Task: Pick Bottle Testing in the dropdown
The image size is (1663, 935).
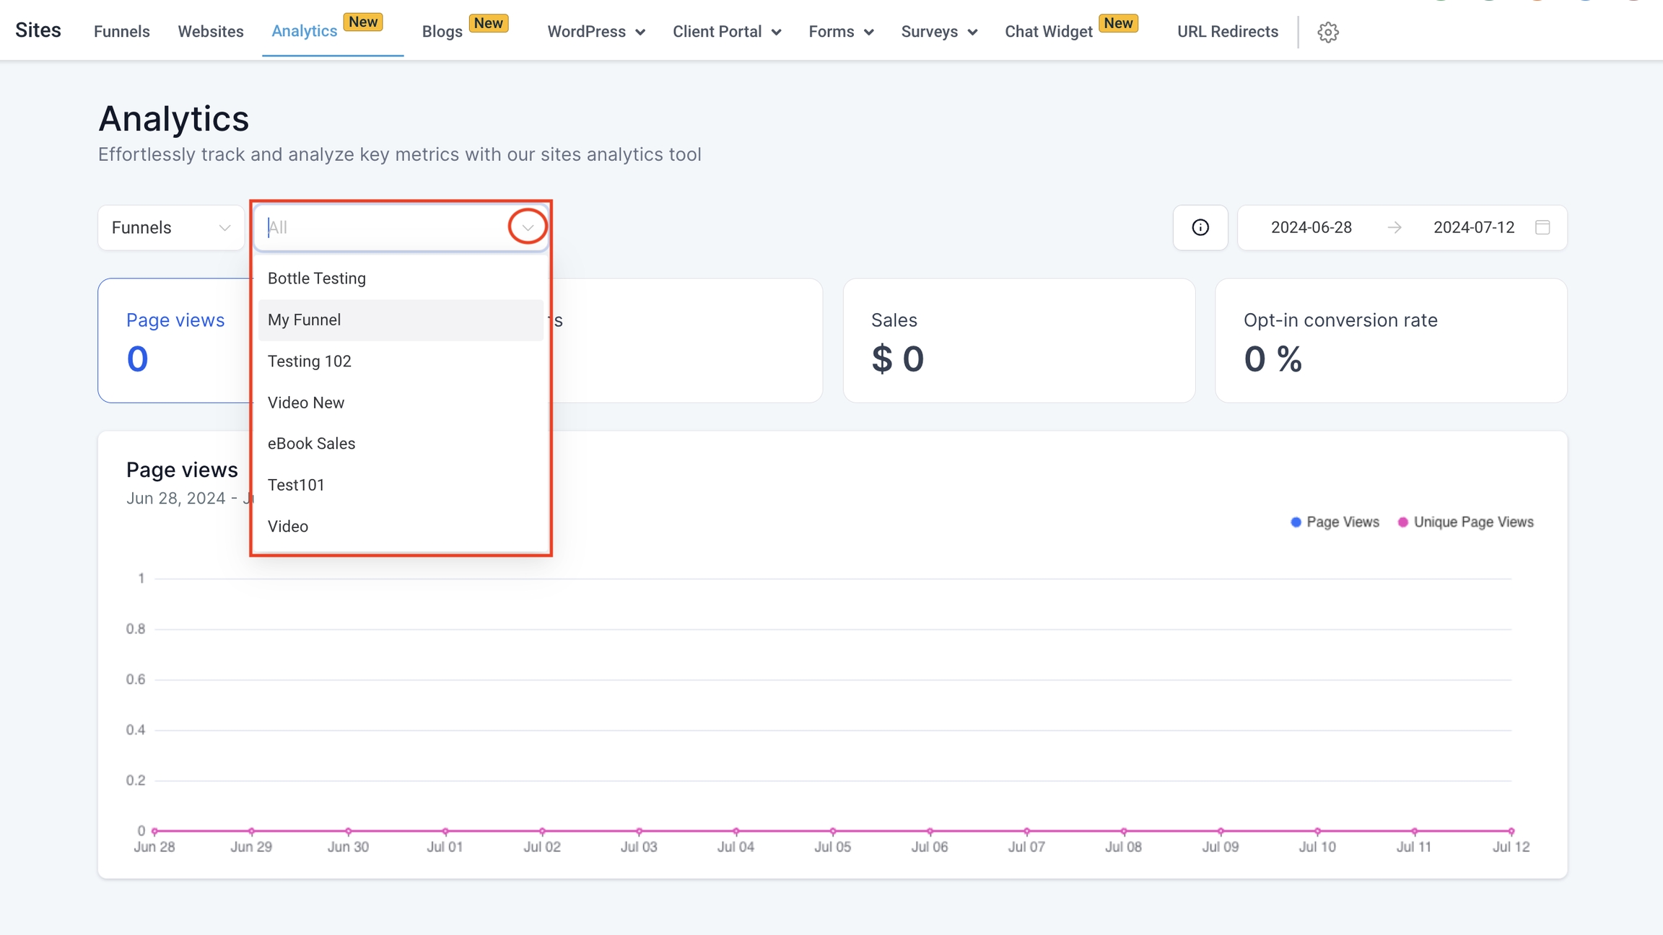Action: (316, 278)
